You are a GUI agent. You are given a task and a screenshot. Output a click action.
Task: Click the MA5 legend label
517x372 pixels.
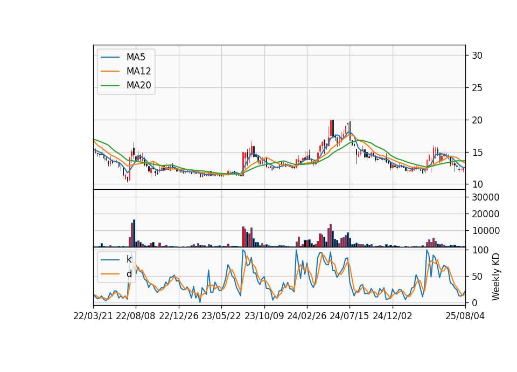point(136,57)
